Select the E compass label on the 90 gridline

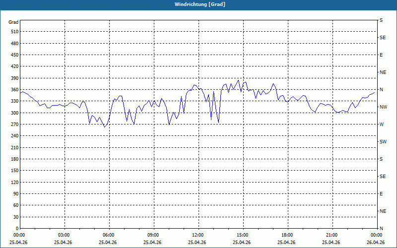pos(381,194)
